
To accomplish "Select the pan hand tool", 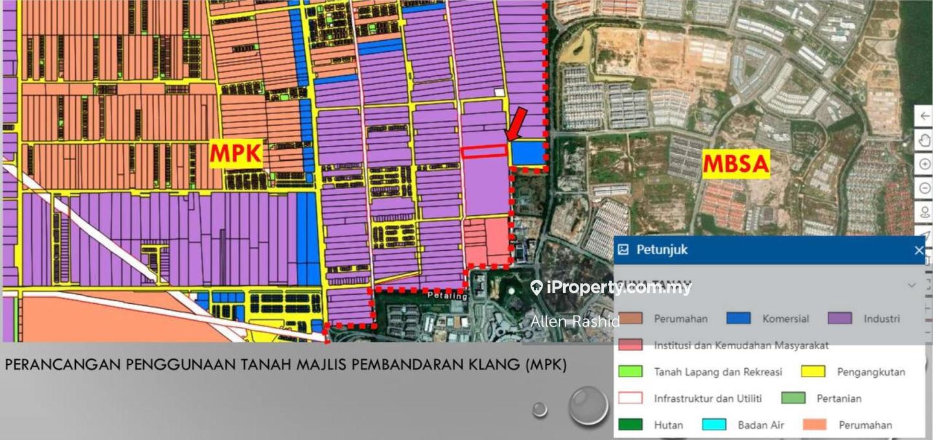I will (x=925, y=140).
